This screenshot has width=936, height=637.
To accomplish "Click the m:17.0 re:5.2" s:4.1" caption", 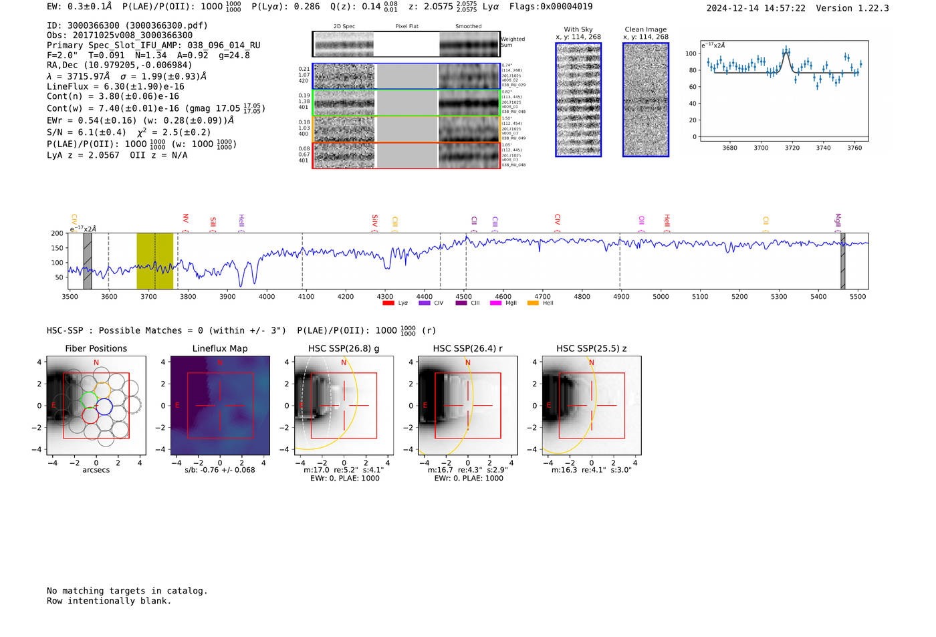I will tap(344, 470).
